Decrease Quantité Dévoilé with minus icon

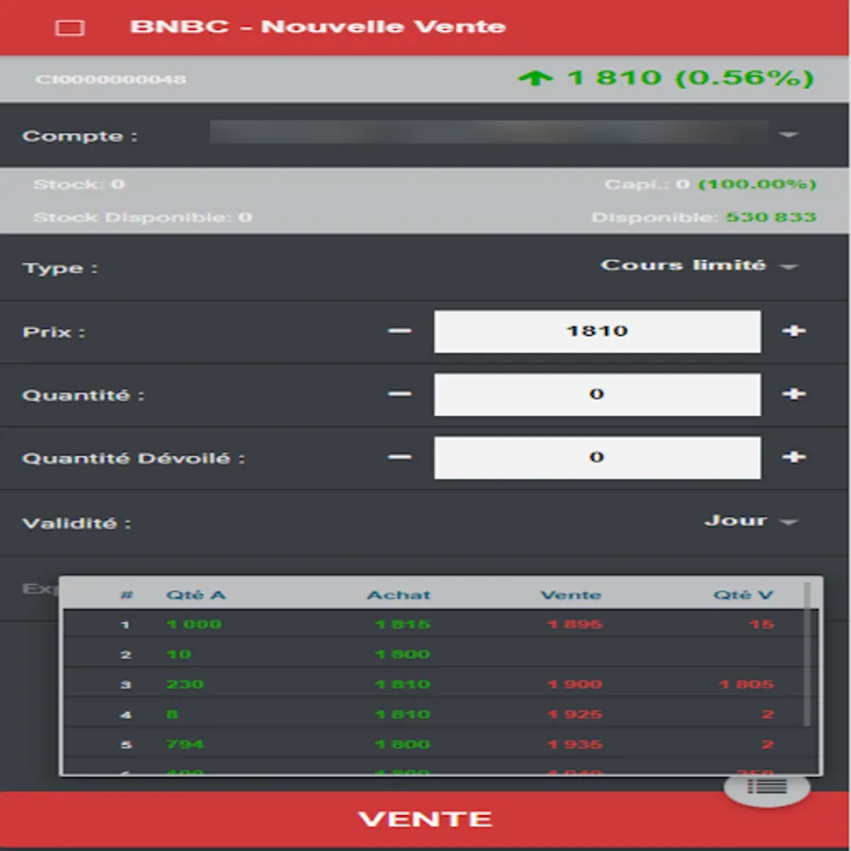click(400, 457)
